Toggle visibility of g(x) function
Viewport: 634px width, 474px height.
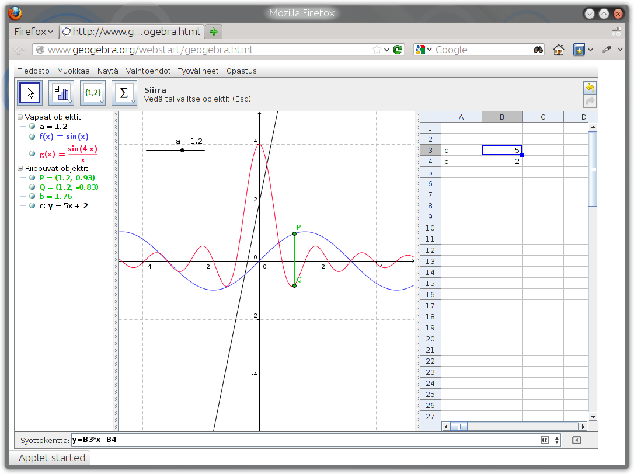(x=32, y=154)
